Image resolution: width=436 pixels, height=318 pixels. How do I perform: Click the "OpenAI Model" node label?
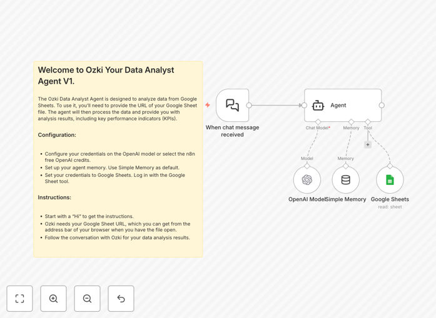pos(307,199)
